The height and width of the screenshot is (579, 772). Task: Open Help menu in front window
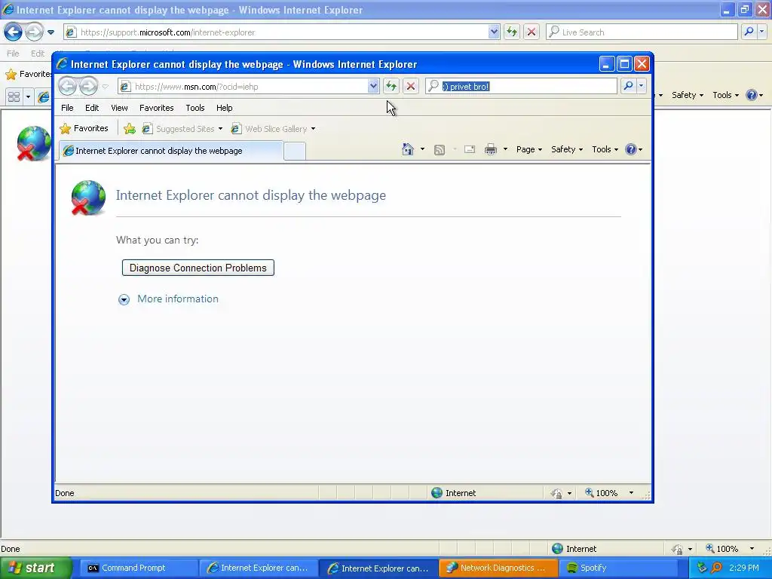click(225, 108)
